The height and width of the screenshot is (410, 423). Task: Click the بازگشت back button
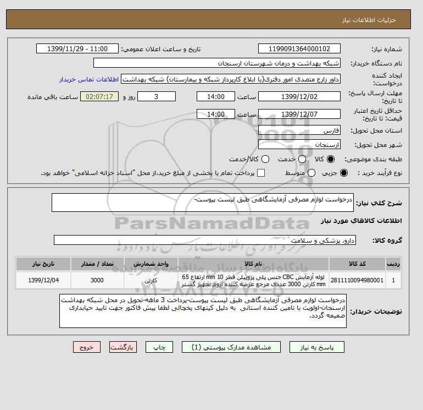[x=123, y=347]
